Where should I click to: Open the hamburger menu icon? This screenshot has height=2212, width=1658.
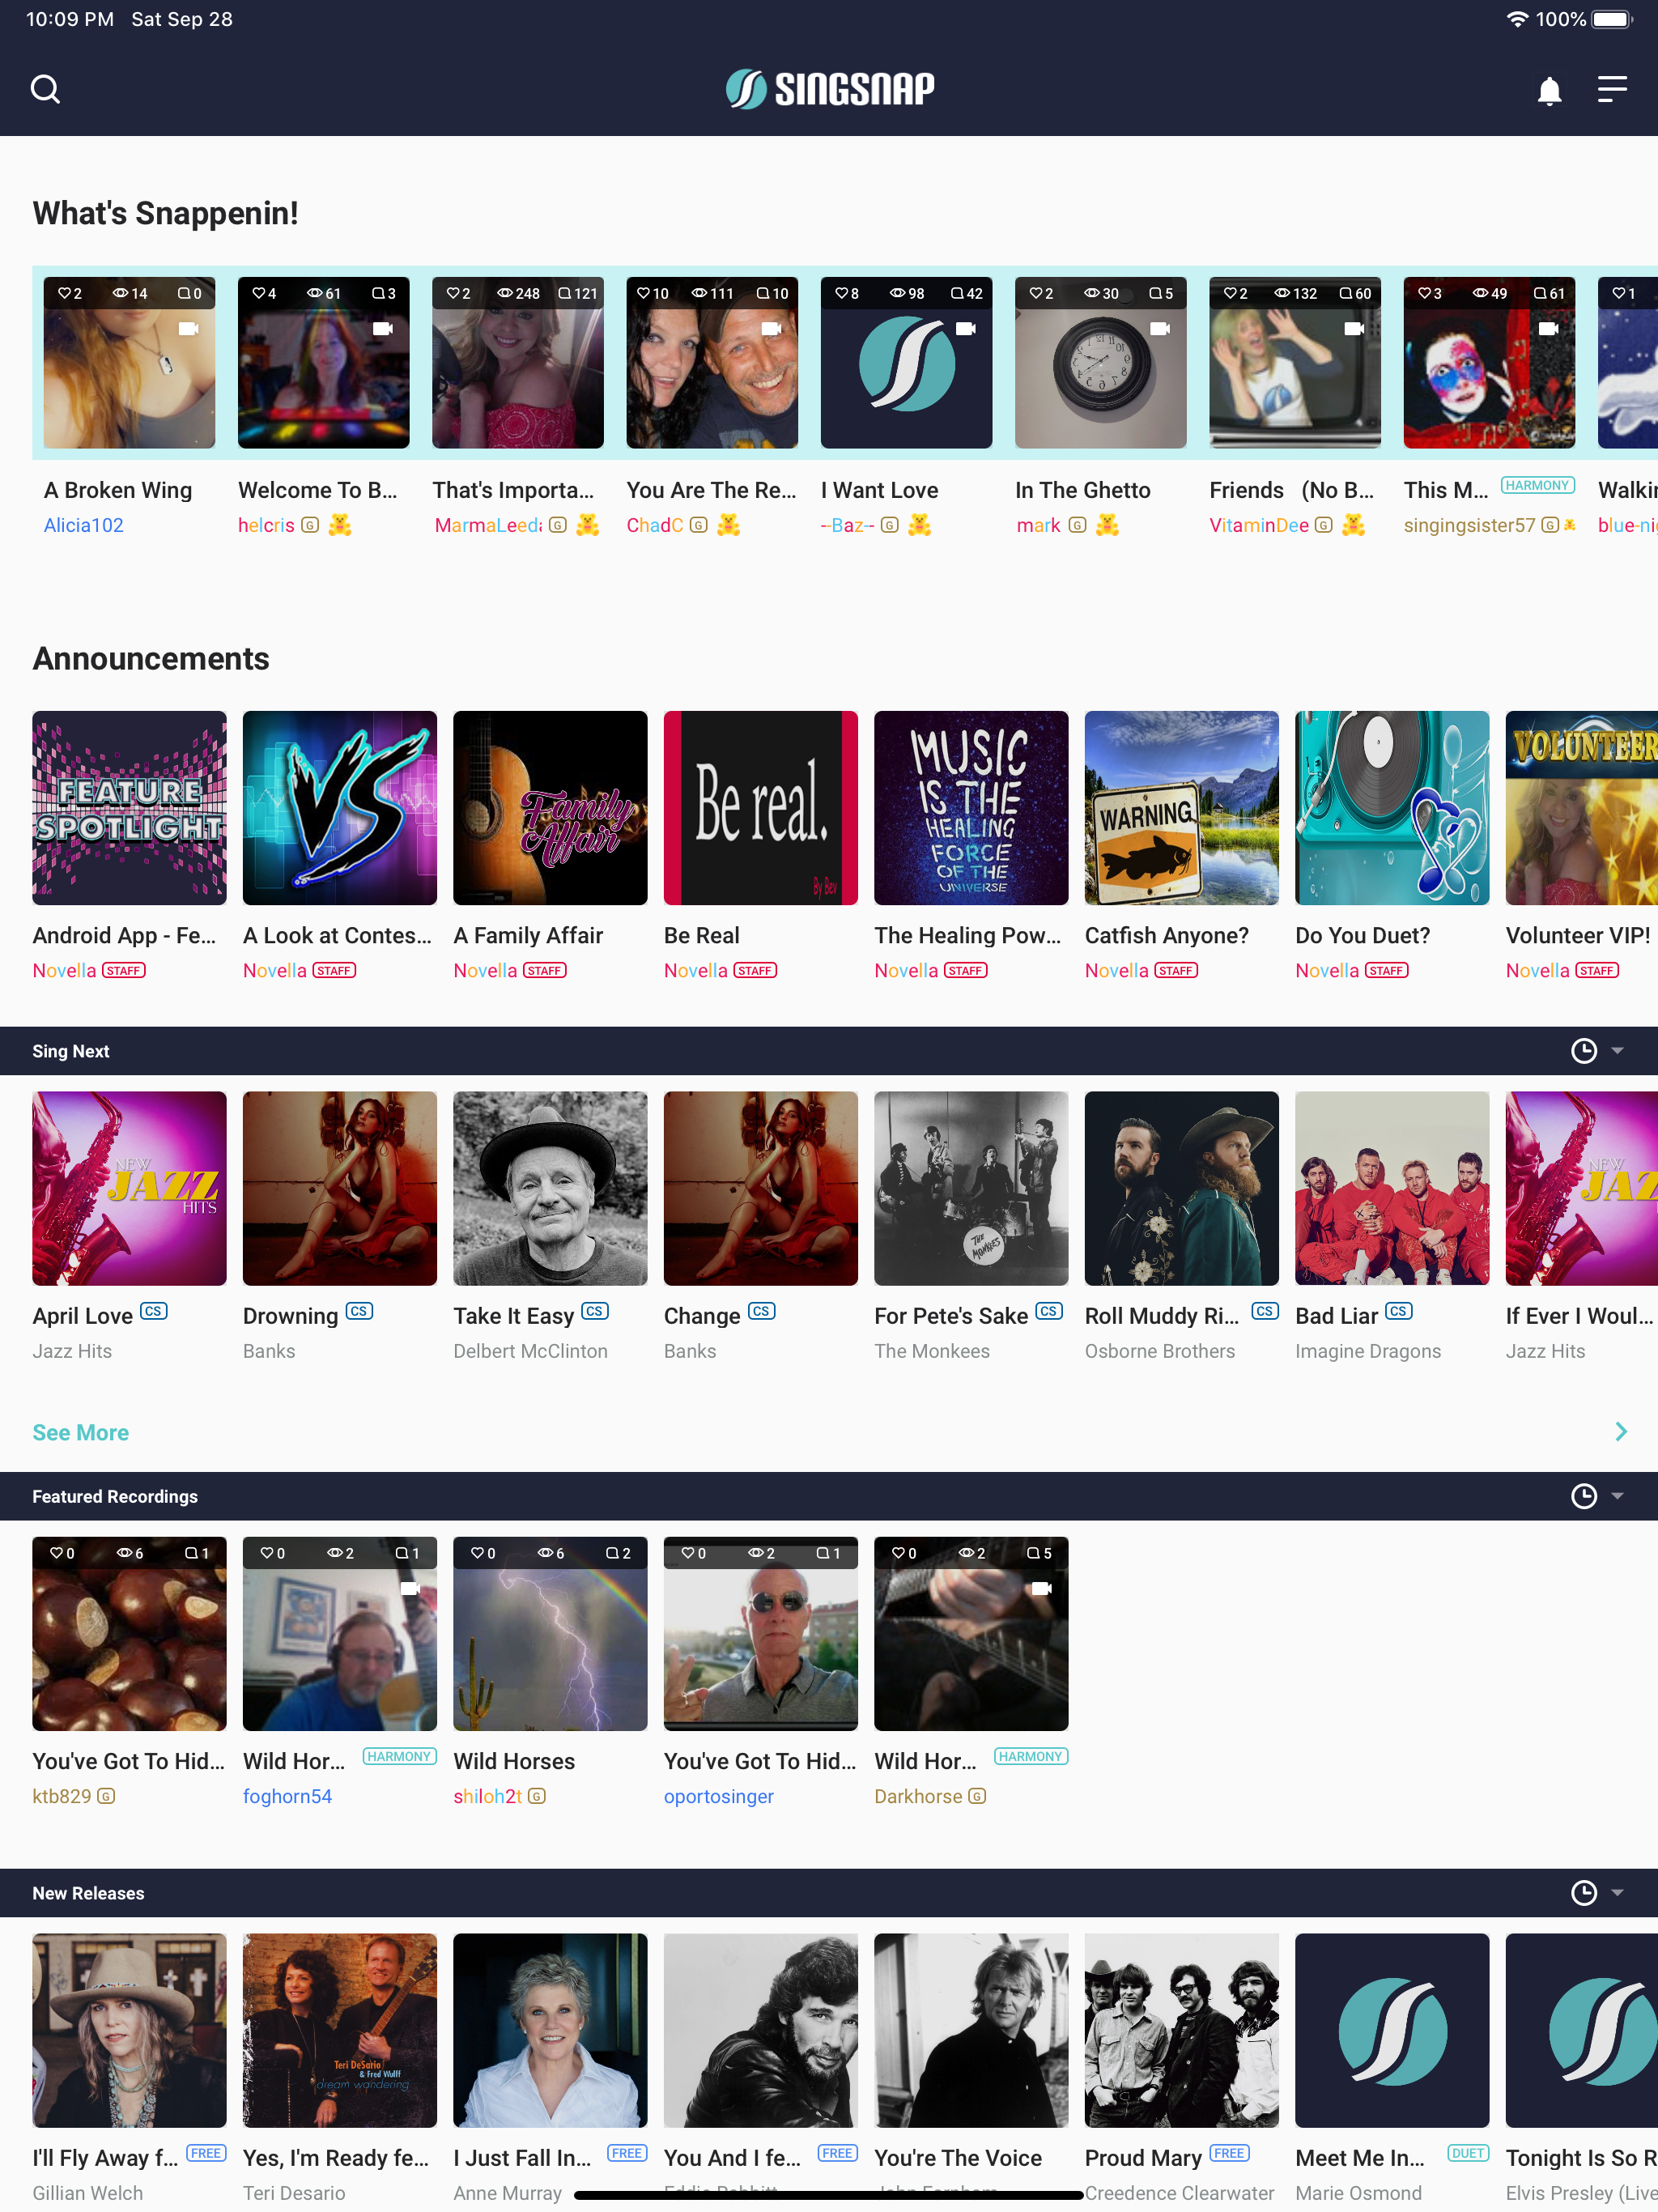pos(1612,89)
